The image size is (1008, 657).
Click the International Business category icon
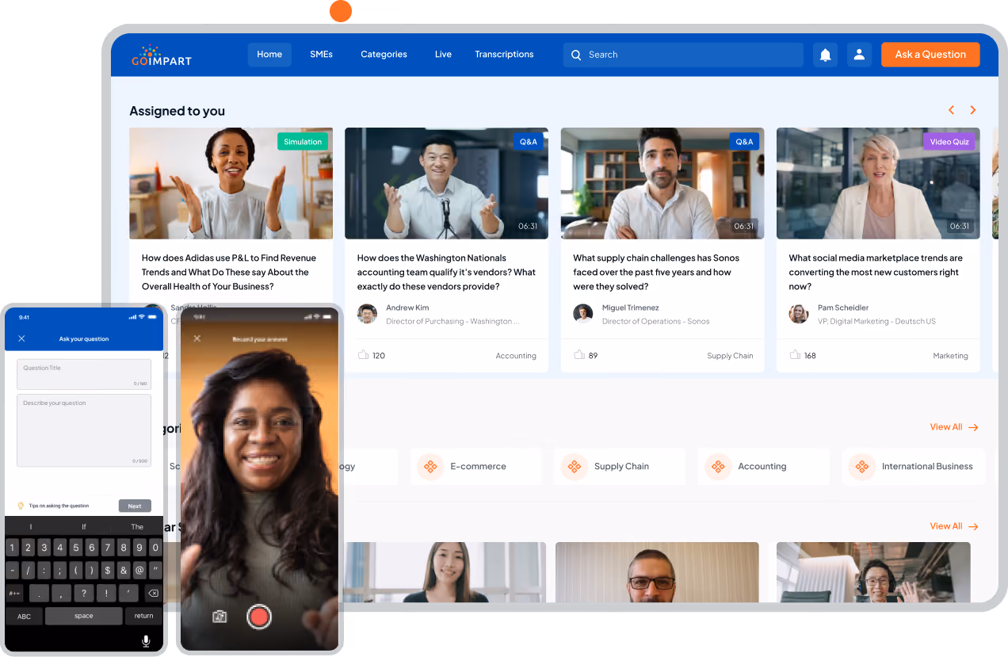(862, 467)
